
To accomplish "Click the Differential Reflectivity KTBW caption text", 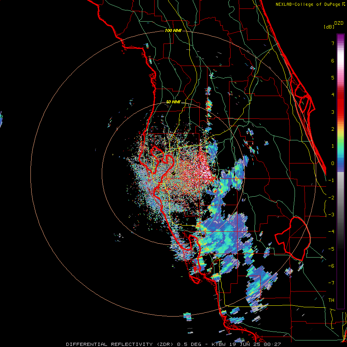I will (173, 344).
